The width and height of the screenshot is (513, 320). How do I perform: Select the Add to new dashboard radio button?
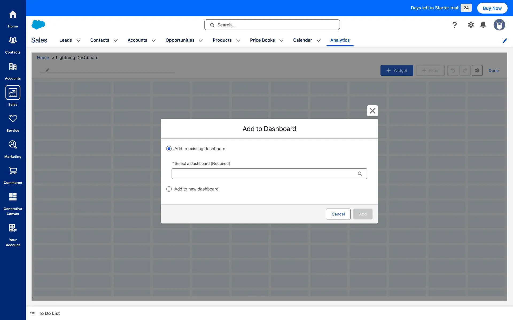[169, 189]
